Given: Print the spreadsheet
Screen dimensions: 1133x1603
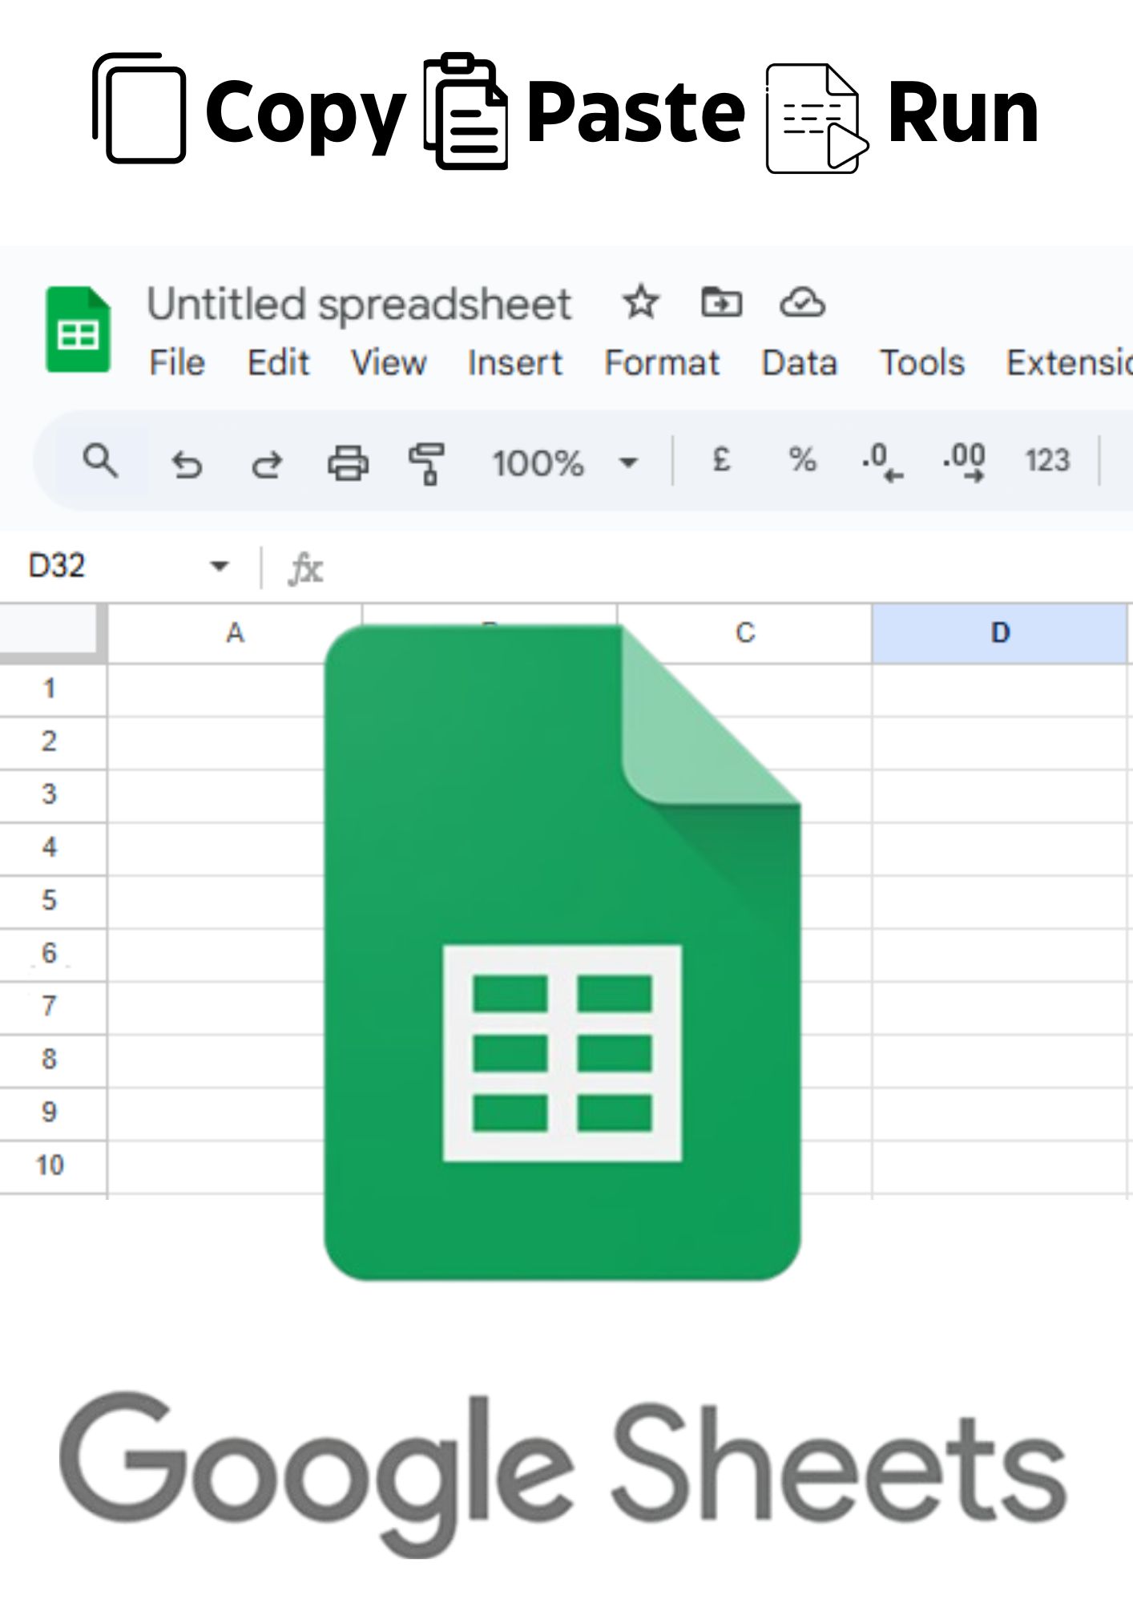Looking at the screenshot, I should tap(348, 462).
